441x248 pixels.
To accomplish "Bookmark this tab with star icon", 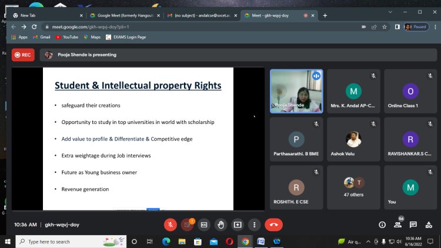I will 385,26.
